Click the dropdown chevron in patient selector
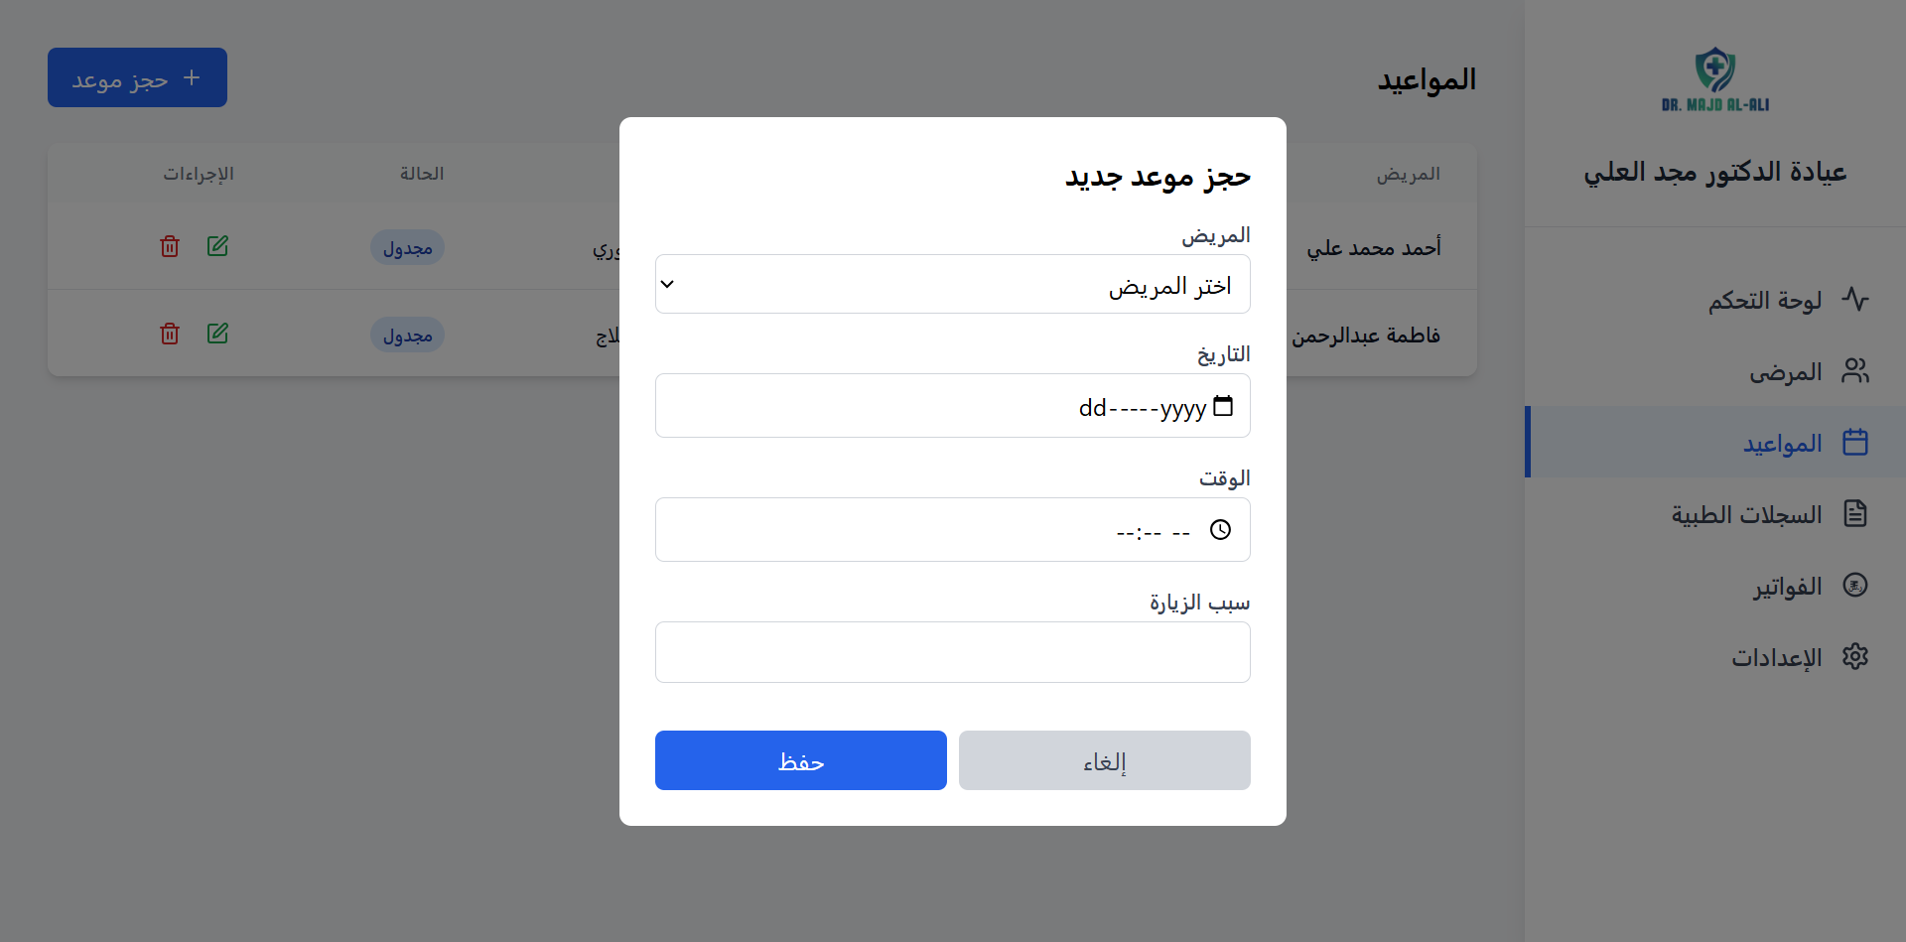This screenshot has height=942, width=1906. (668, 285)
